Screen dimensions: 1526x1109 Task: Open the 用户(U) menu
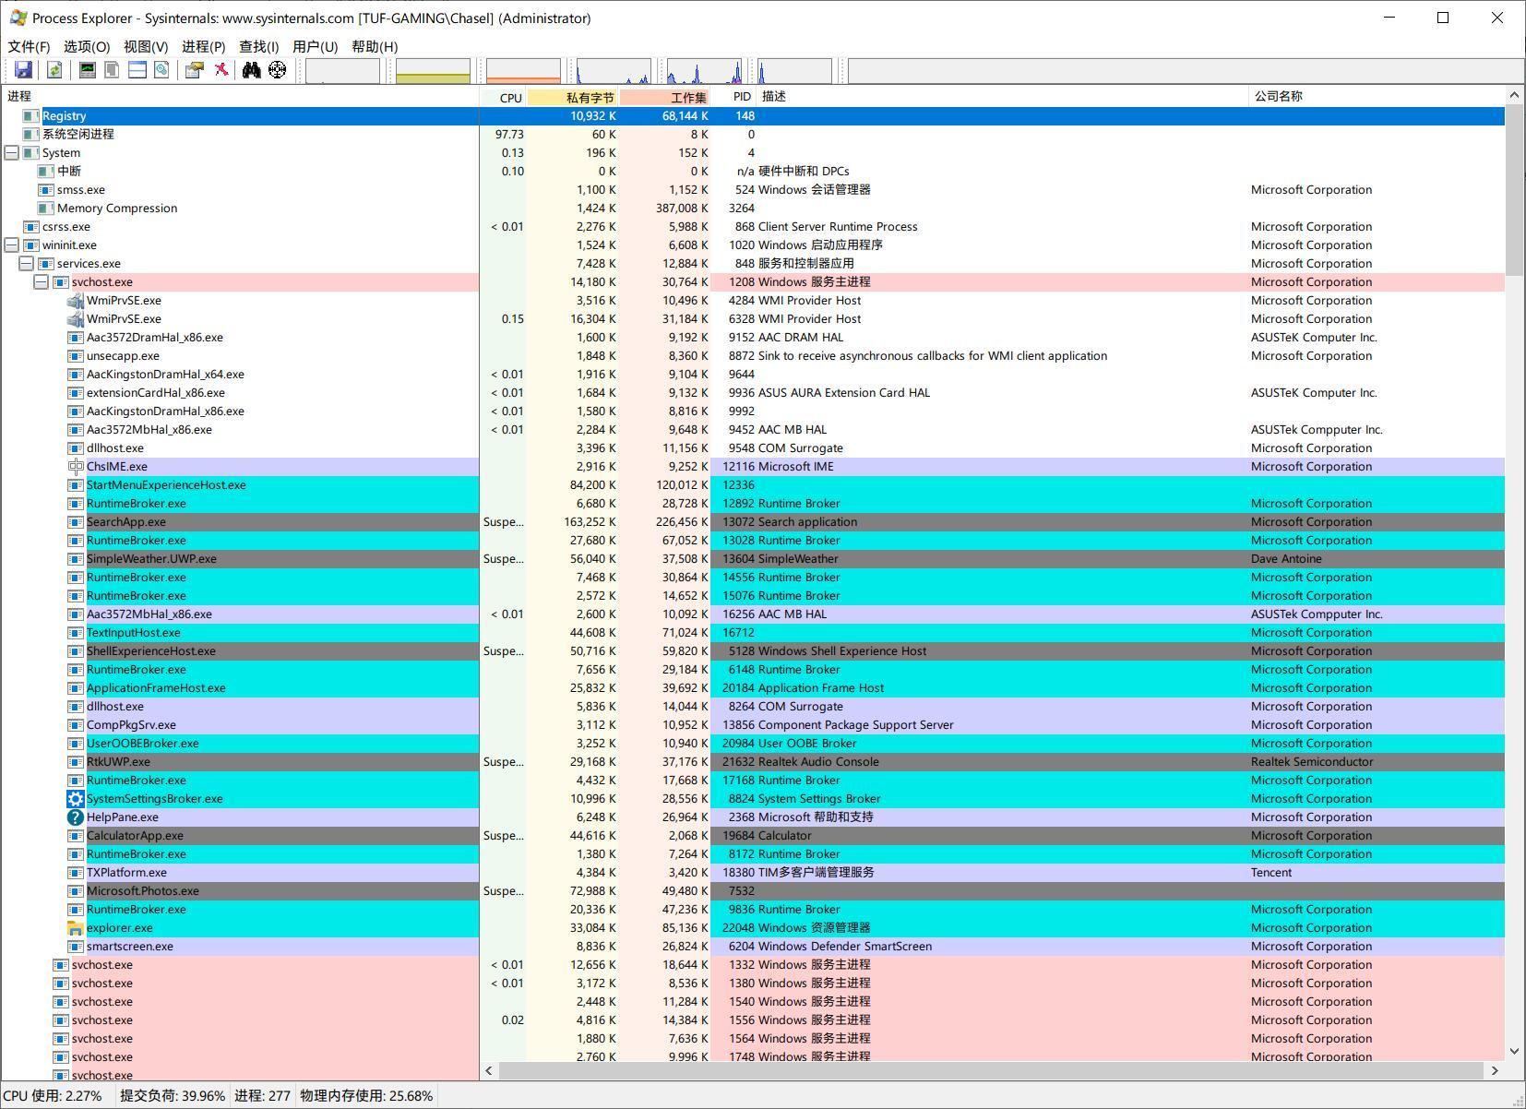(x=316, y=46)
